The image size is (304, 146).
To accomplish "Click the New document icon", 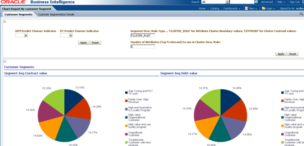I will 247,8.
